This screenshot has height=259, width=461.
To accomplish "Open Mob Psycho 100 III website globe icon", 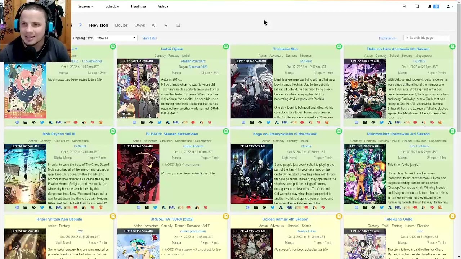I will click(17, 207).
